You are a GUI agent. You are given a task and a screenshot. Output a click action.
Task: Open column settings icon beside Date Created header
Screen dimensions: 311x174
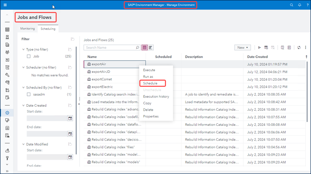[306, 57]
